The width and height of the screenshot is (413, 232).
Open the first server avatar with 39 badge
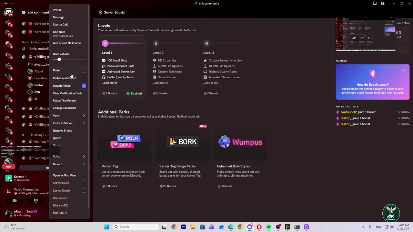(x=9, y=13)
